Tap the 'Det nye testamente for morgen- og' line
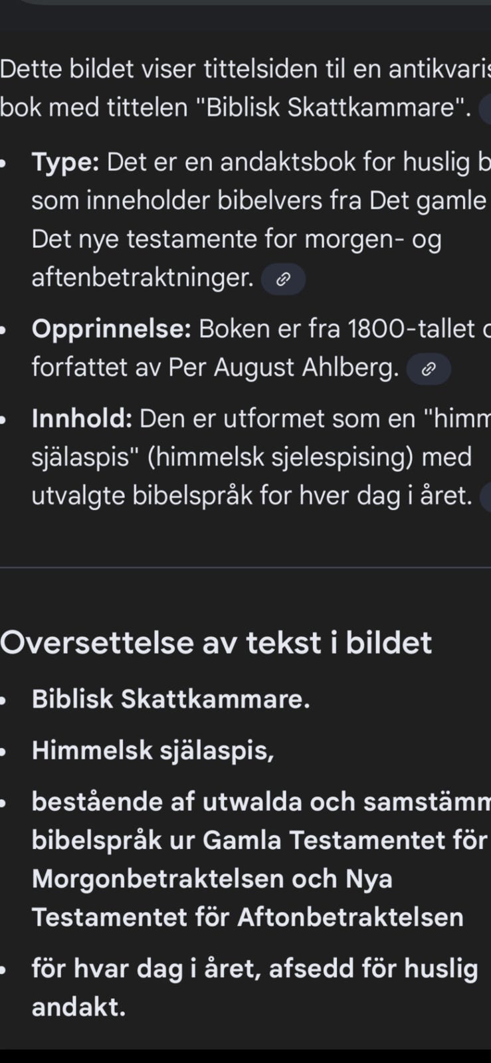This screenshot has width=491, height=1063. click(x=237, y=240)
